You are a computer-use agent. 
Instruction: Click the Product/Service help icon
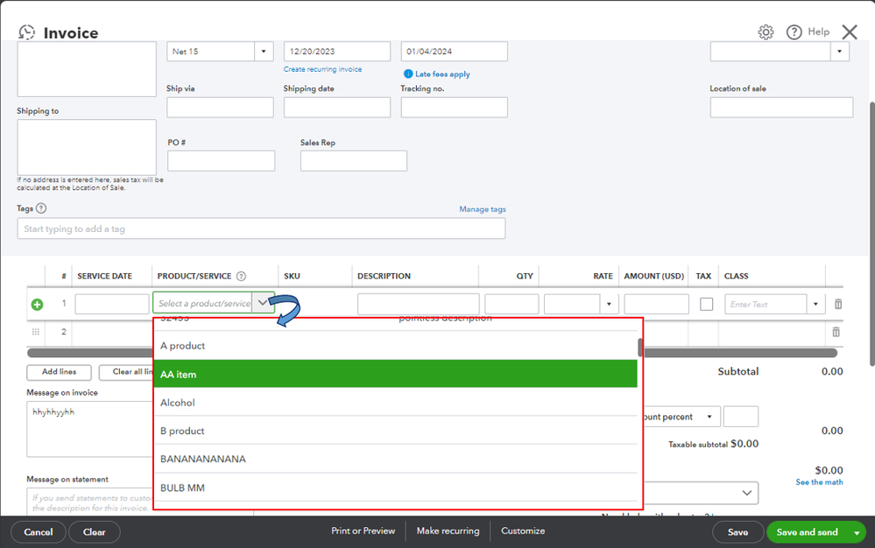241,276
